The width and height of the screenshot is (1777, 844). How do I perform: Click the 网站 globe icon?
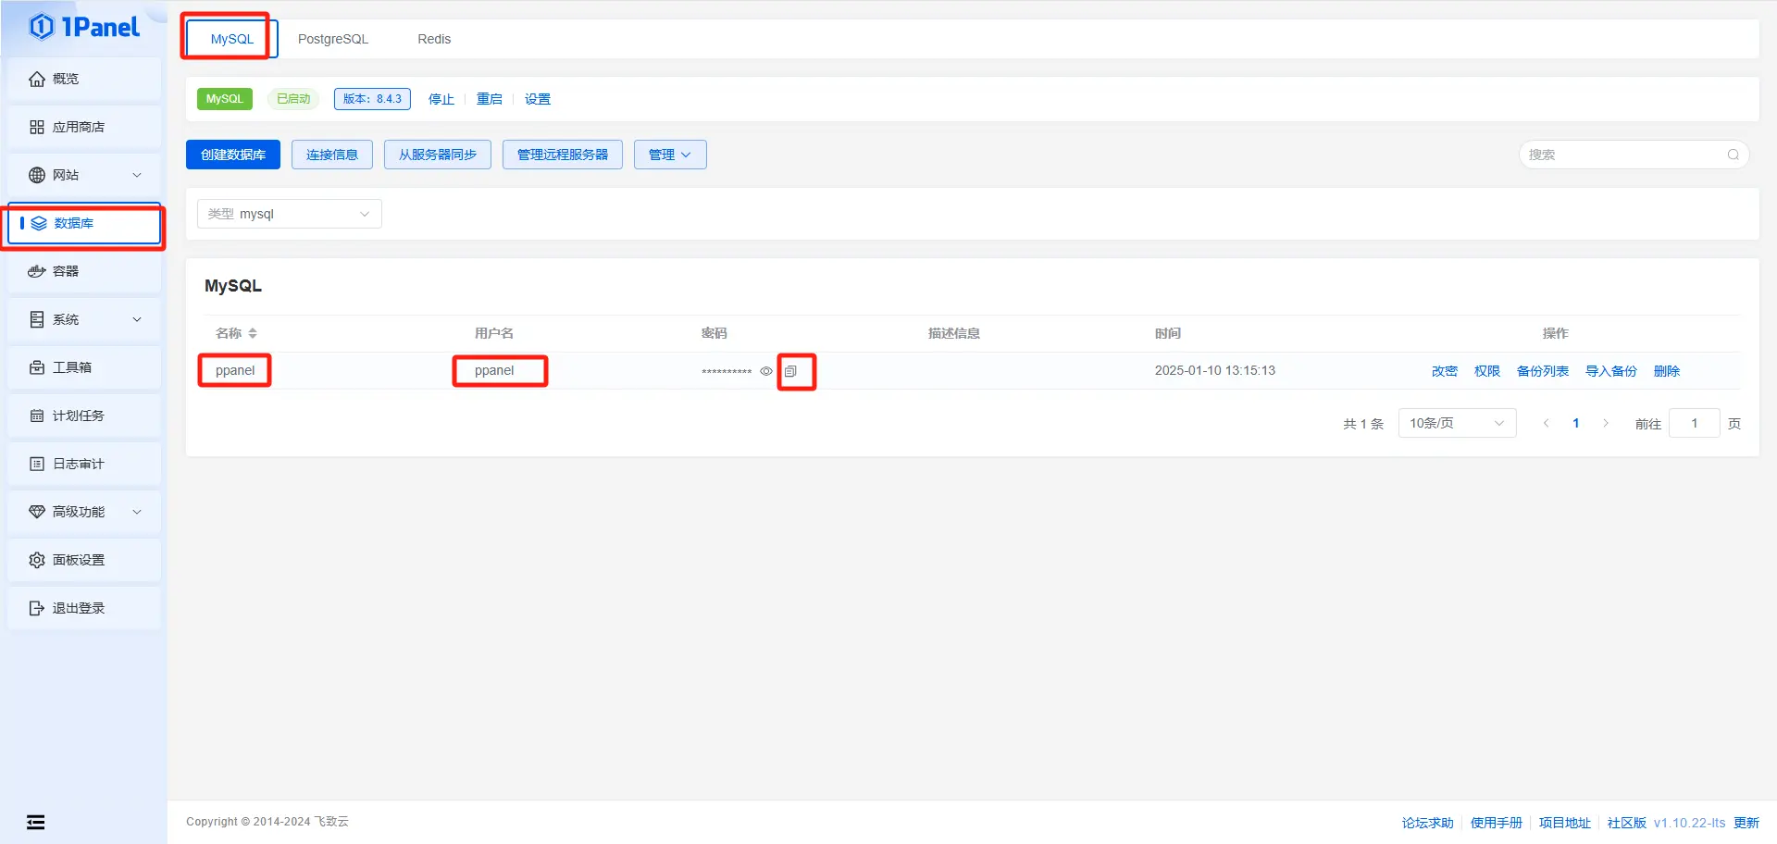pos(37,175)
